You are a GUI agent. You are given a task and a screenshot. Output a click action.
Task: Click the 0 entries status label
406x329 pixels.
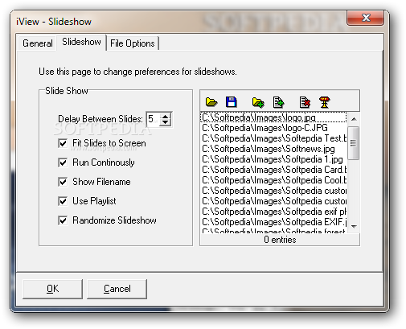280,240
